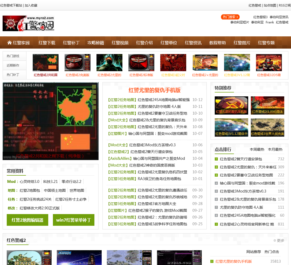Viewport: 291px width, 265px height.
Task: Open 红色警戒2心灵终结官网新单位 ranking entry
Action: (x=247, y=224)
